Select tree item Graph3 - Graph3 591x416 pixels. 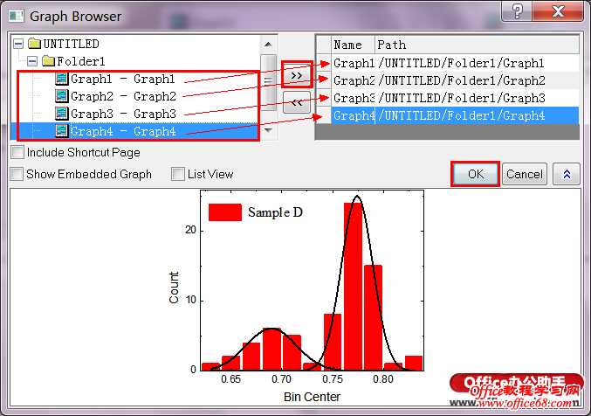click(x=123, y=114)
